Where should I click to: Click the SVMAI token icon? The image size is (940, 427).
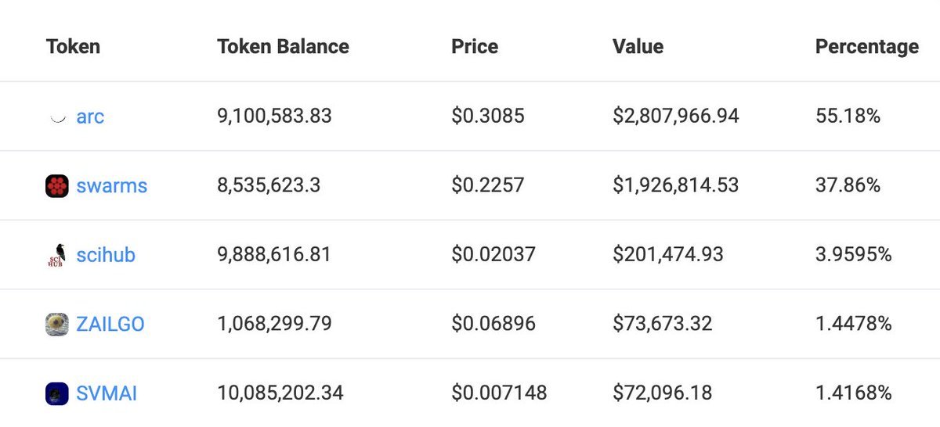pyautogui.click(x=57, y=393)
